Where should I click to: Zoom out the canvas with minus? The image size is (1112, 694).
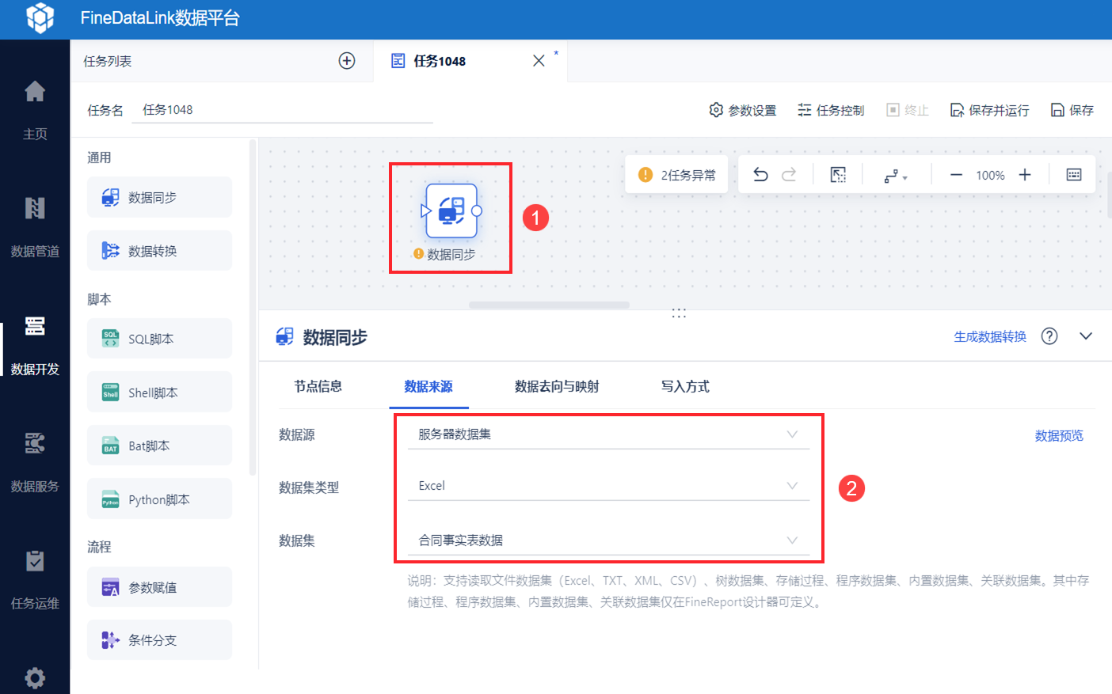tap(956, 175)
